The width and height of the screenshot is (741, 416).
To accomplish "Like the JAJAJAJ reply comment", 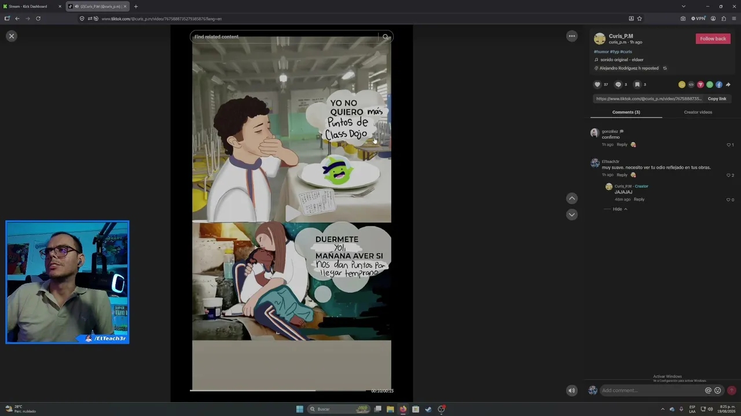I will click(728, 199).
